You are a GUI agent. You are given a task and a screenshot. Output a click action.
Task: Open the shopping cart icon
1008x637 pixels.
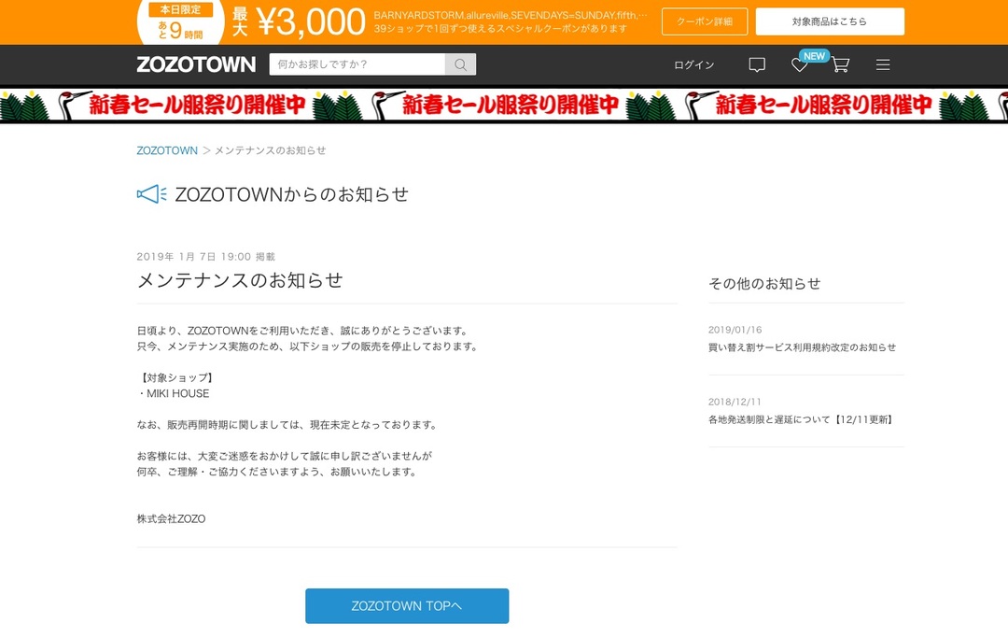(840, 64)
